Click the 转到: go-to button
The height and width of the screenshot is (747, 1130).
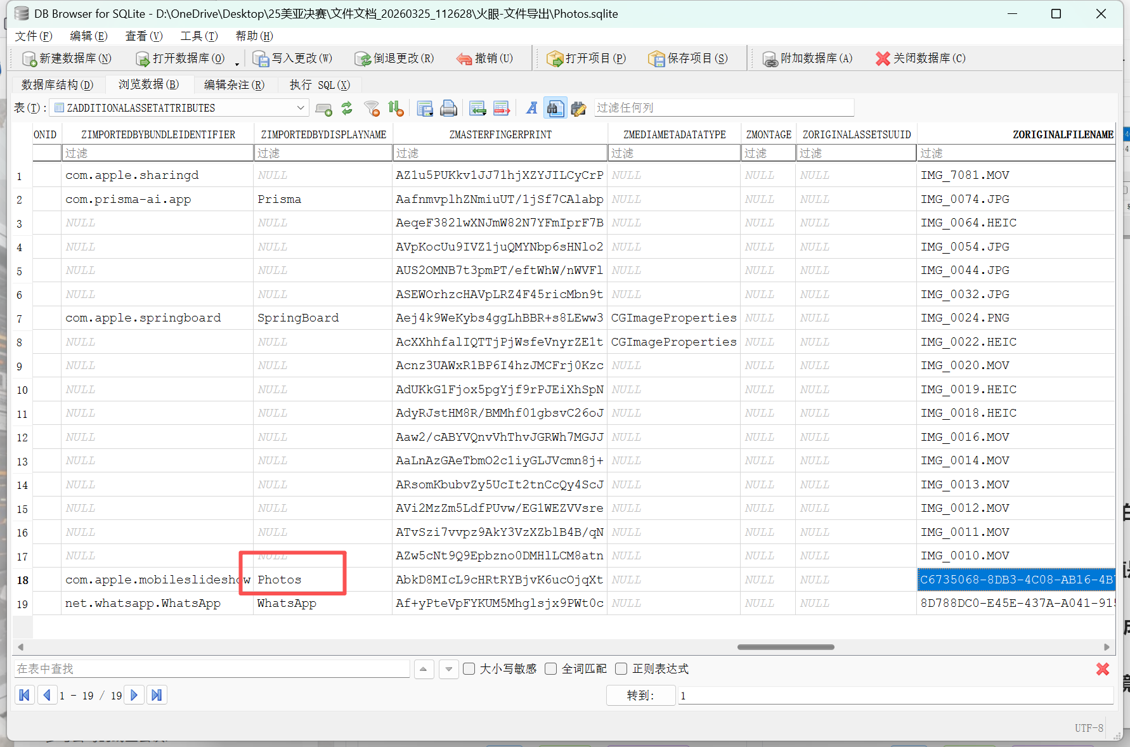click(x=640, y=696)
